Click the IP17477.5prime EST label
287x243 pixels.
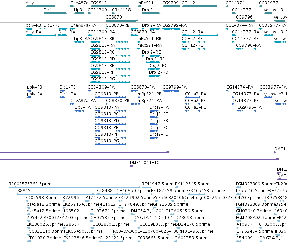[101, 198]
